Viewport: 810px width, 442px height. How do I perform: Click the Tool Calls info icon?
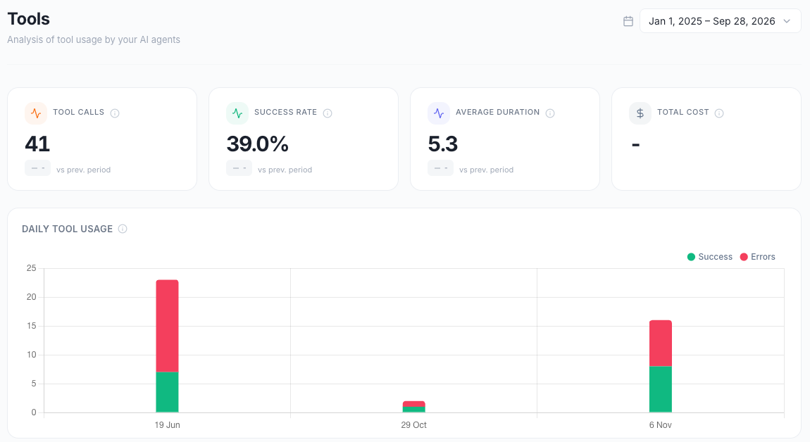(115, 113)
